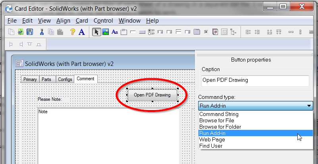
Task: Choose the radio button control tool
Action: coord(151,32)
